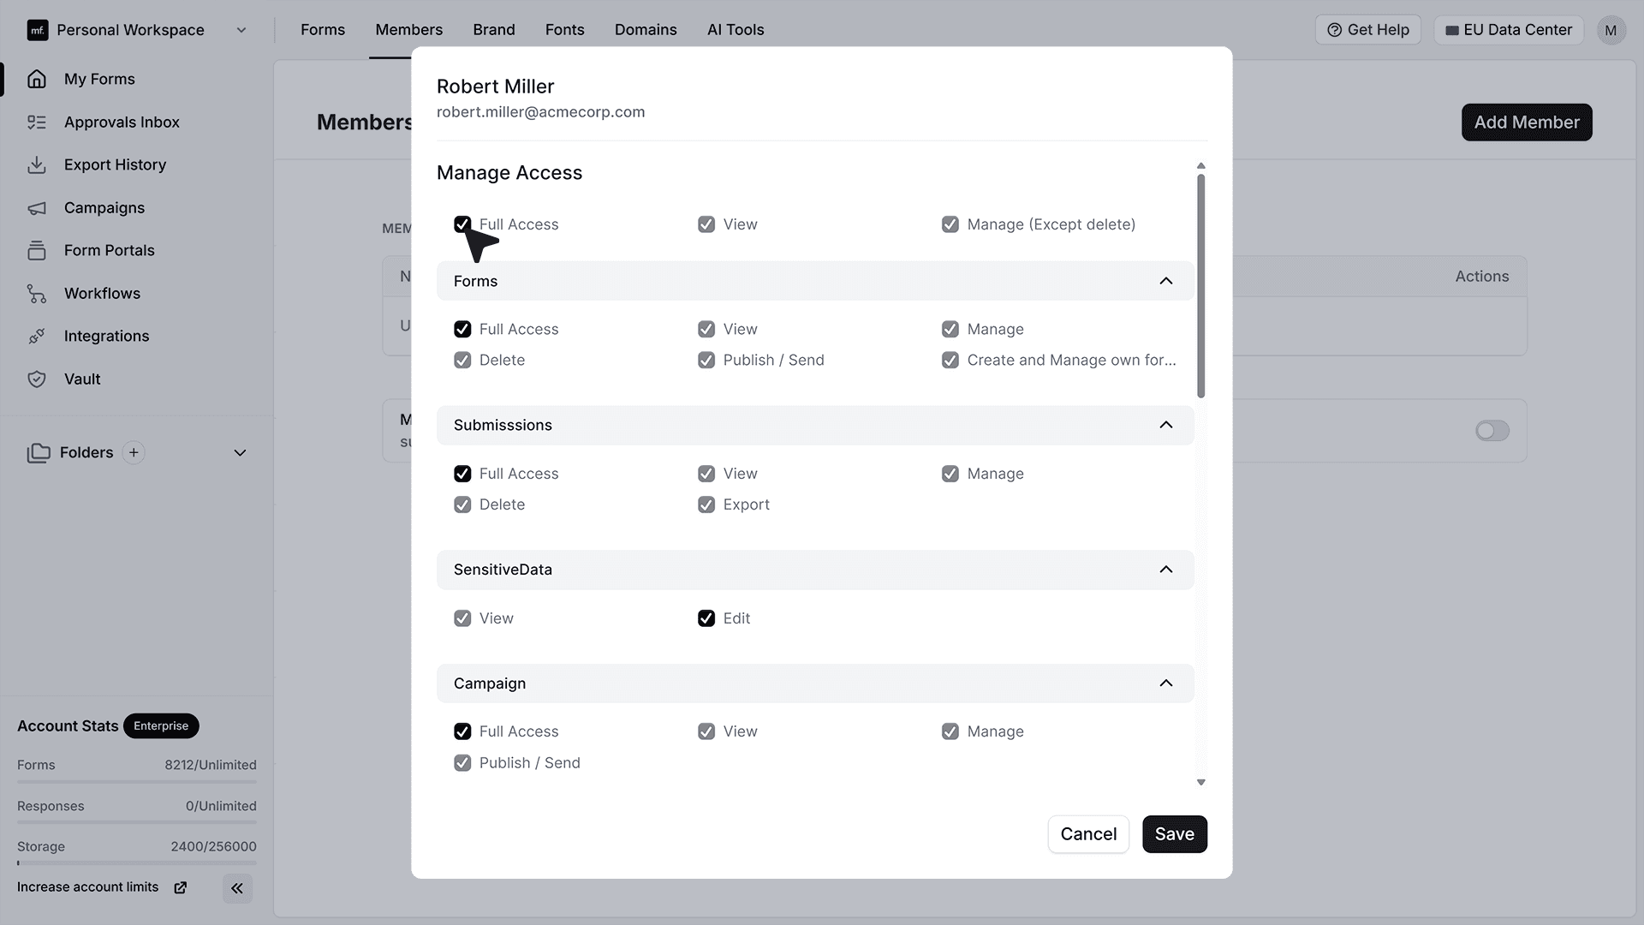The height and width of the screenshot is (925, 1644).
Task: Click the Workflows branch icon
Action: click(x=37, y=294)
